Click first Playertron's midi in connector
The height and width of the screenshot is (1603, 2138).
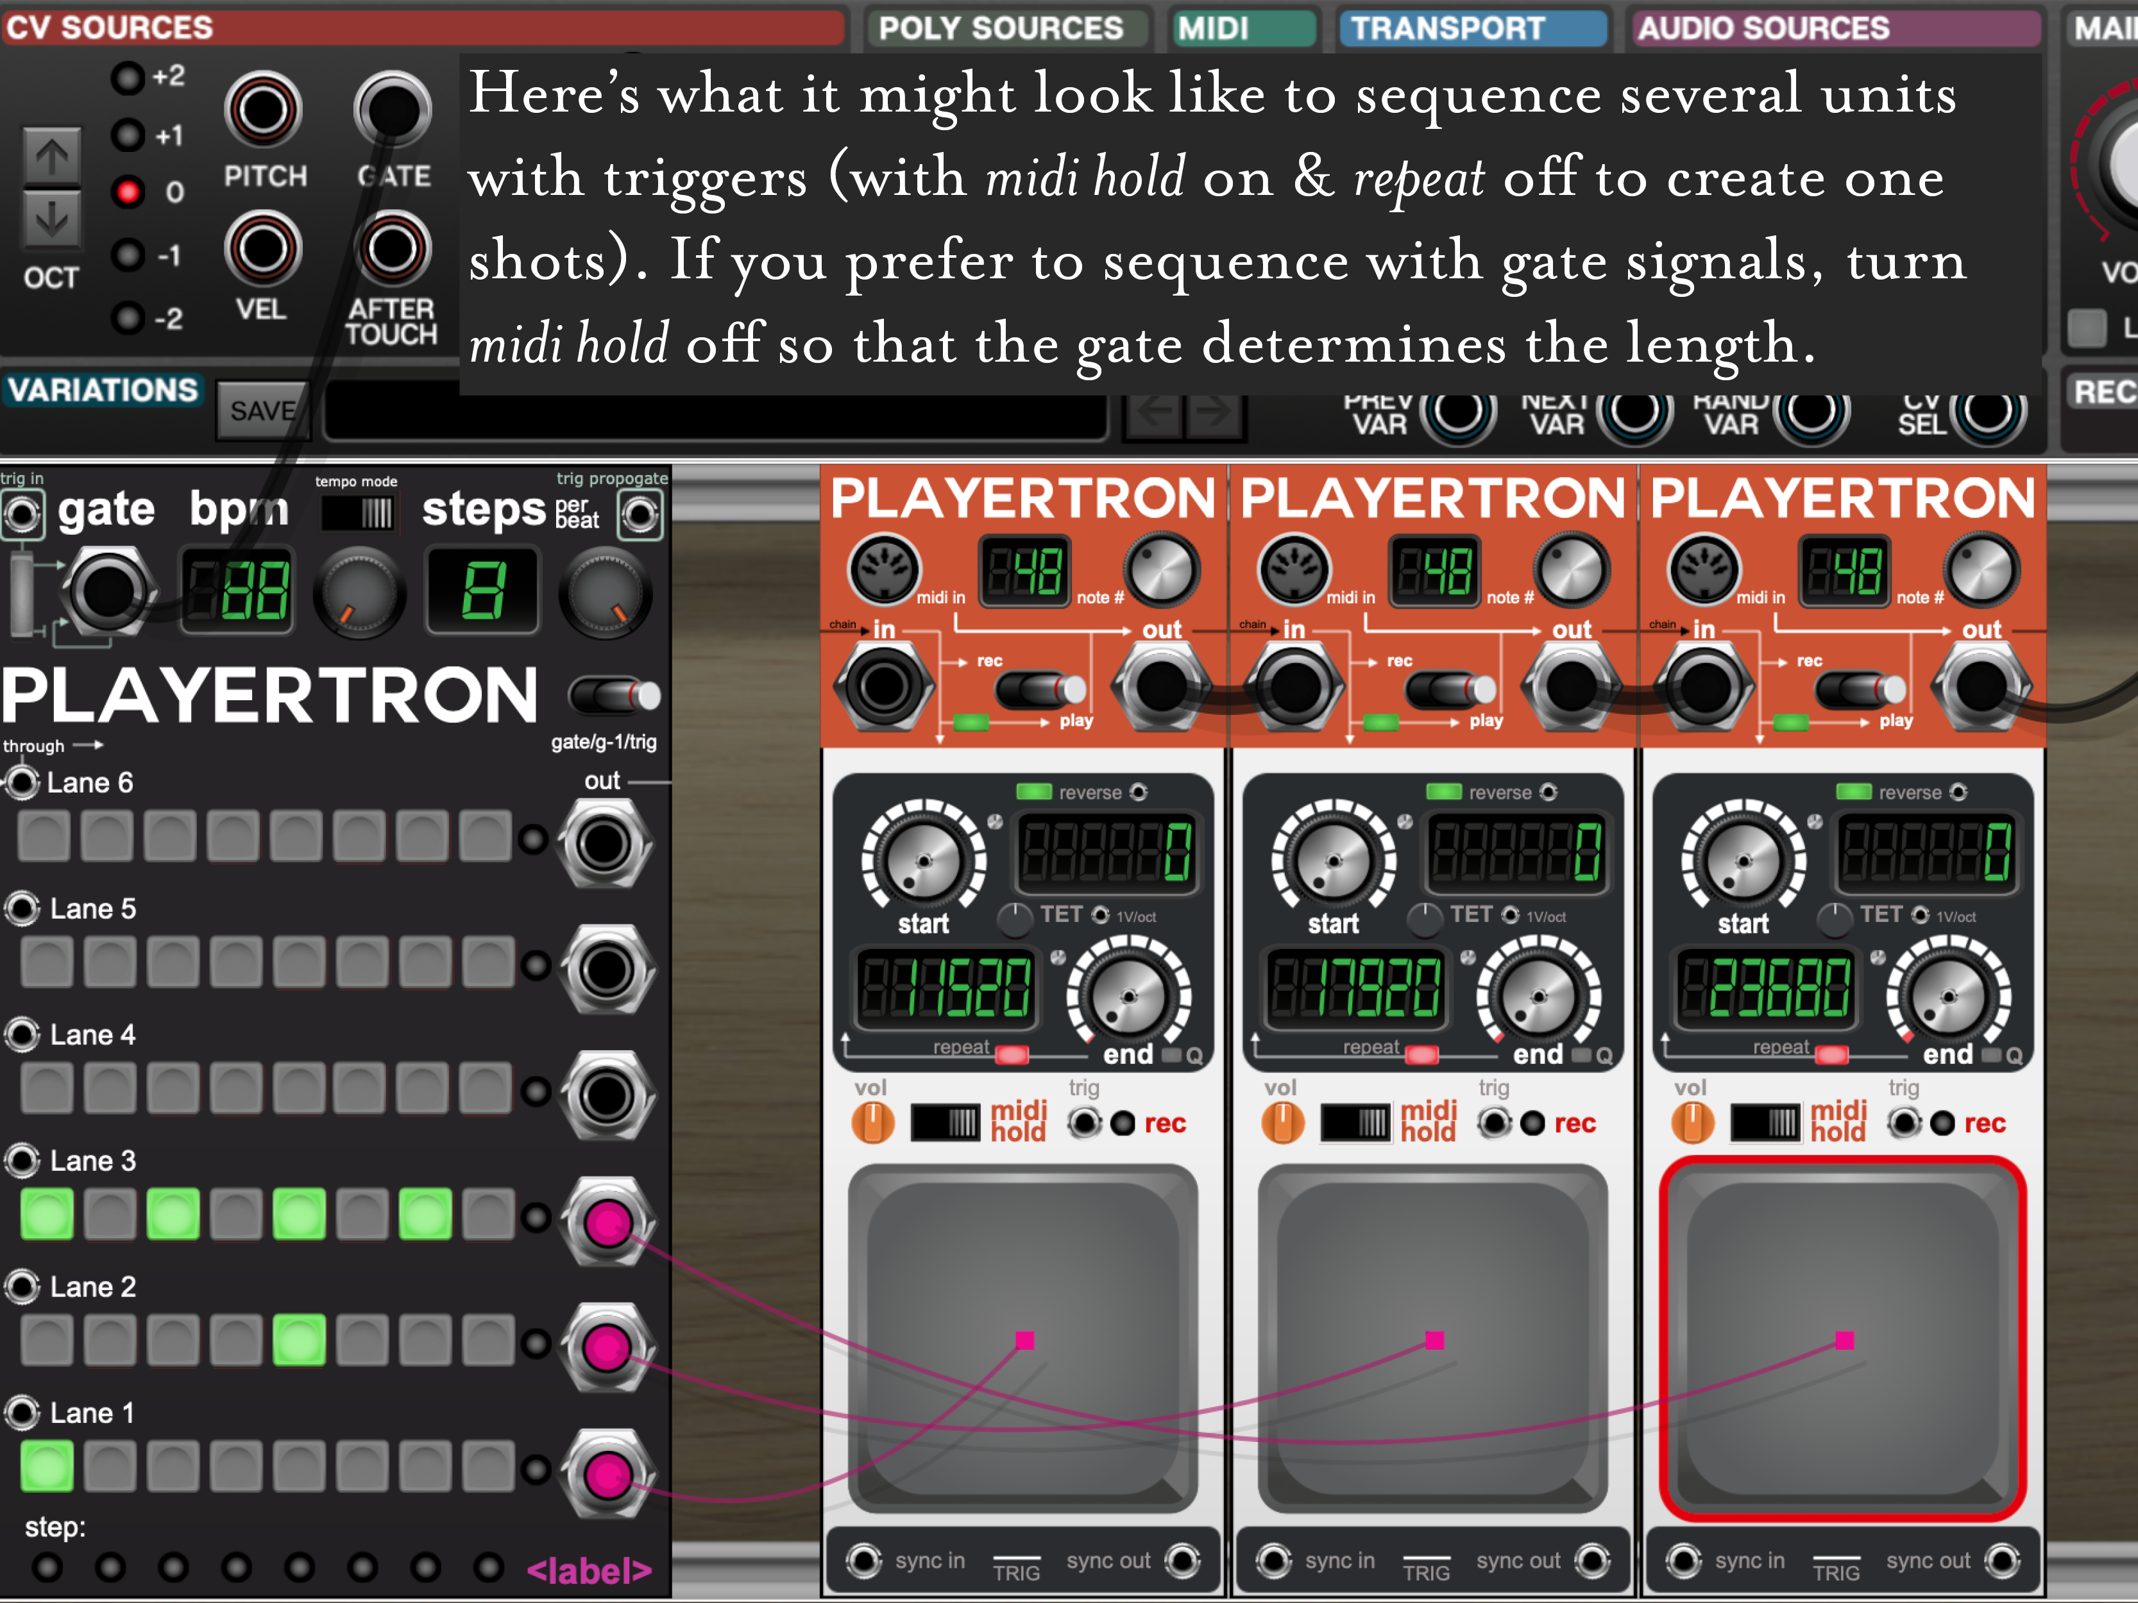tap(883, 569)
